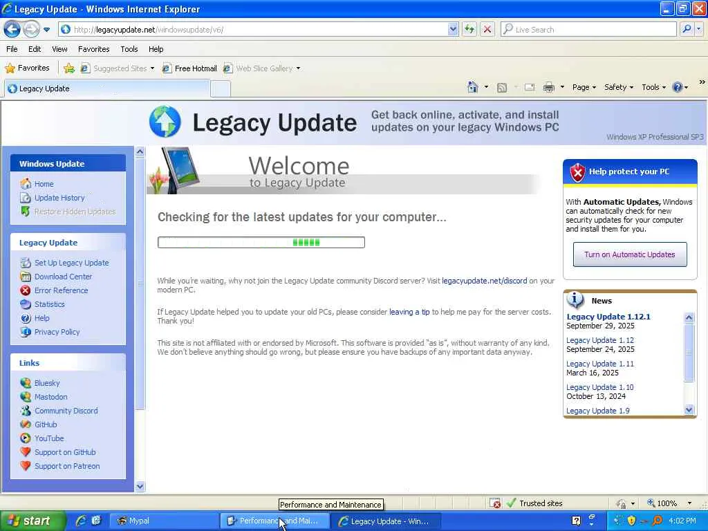Click the Community Discord icon
The width and height of the screenshot is (708, 531).
coord(26,411)
